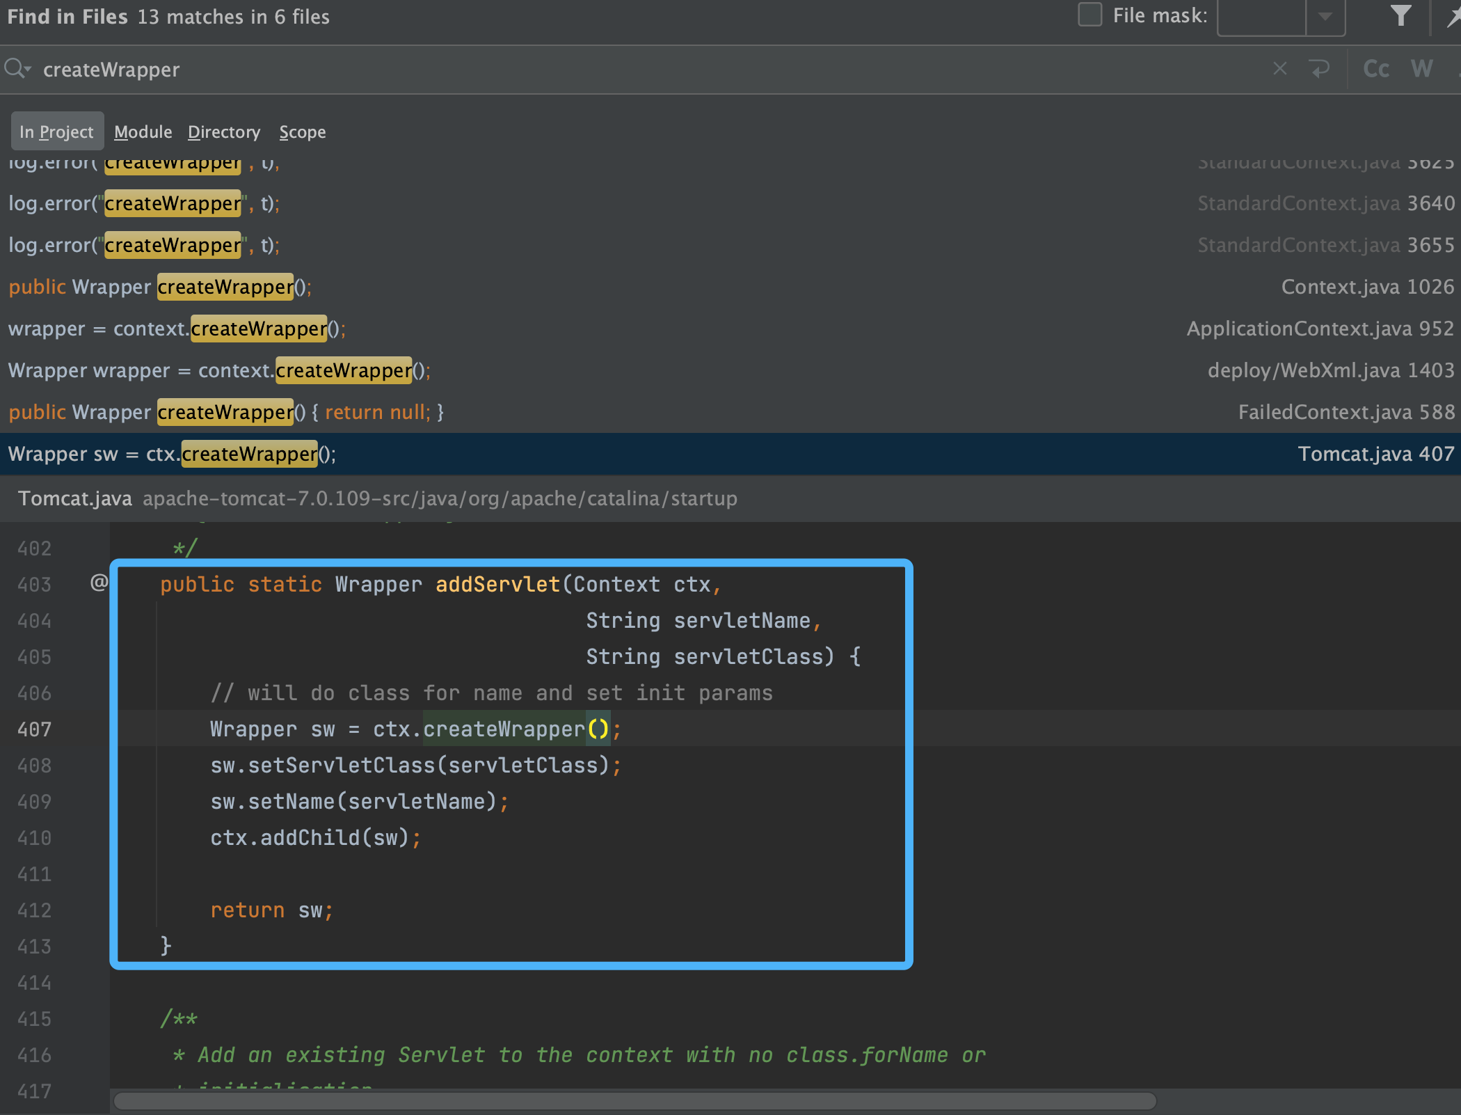Toggle Match Case (Cc) option
The width and height of the screenshot is (1461, 1115).
coord(1375,68)
